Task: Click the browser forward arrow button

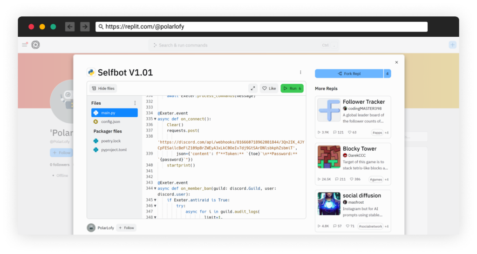Action: tap(85, 27)
